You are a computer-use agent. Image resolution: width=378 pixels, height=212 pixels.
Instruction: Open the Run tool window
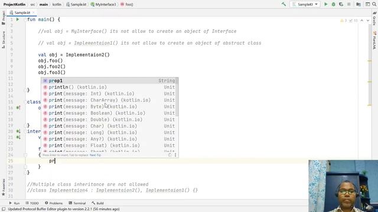pyautogui.click(x=14, y=203)
